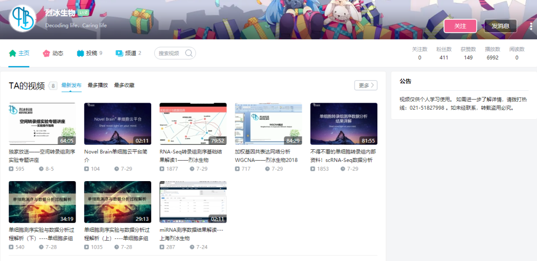Open the Novel Brain单细胞云平台 video thumbnail
This screenshot has width=537, height=261.
point(118,124)
